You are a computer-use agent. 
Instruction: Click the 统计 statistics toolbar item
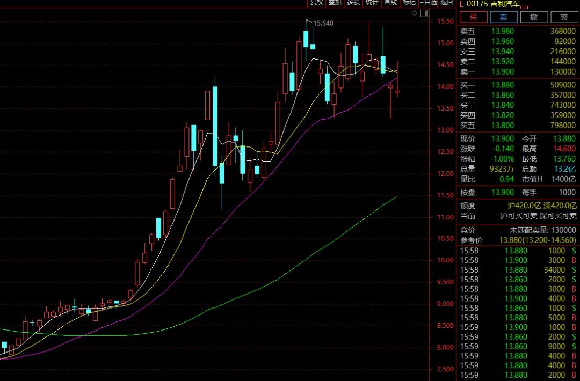pyautogui.click(x=372, y=3)
